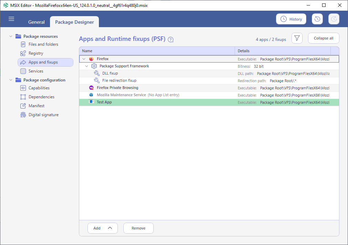Screen dimensions: 348x245
Task: Click the 32 bit Bitness value
Action: pos(259,66)
